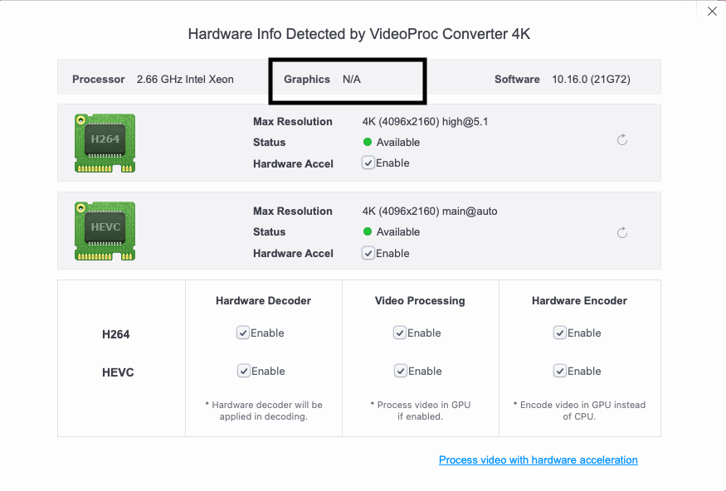Click the 'Video Processing' column header
Screen dimensions: 726x491
click(x=420, y=301)
